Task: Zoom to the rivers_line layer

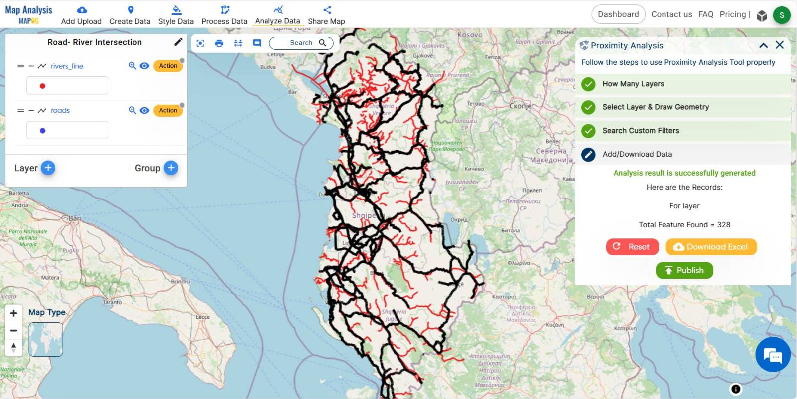Action: (132, 66)
